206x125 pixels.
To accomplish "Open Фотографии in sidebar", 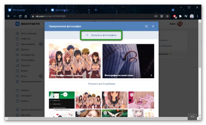I will 25,60.
